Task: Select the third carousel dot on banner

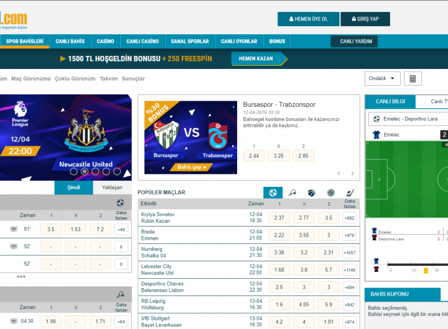Action: (95, 171)
